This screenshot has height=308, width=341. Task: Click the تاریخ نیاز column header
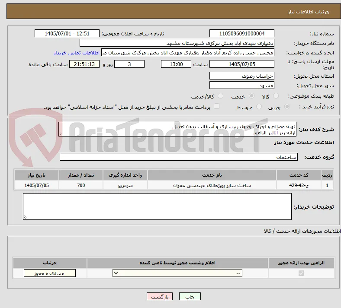pos(36,175)
